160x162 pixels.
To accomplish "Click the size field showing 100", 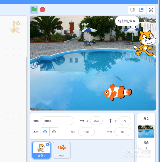I will click(86, 132).
